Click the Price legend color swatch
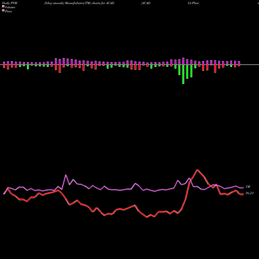This screenshot has height=259, width=259. 3,11
